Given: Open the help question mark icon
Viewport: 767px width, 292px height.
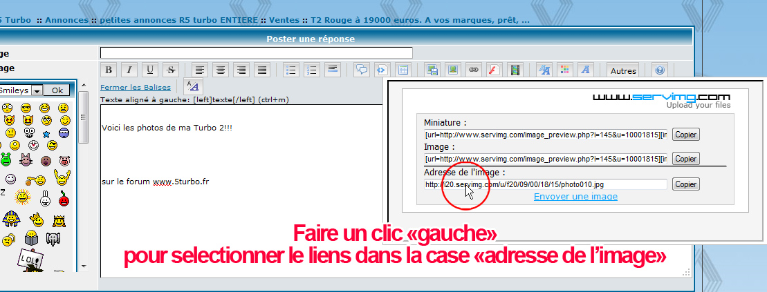Looking at the screenshot, I should [659, 70].
